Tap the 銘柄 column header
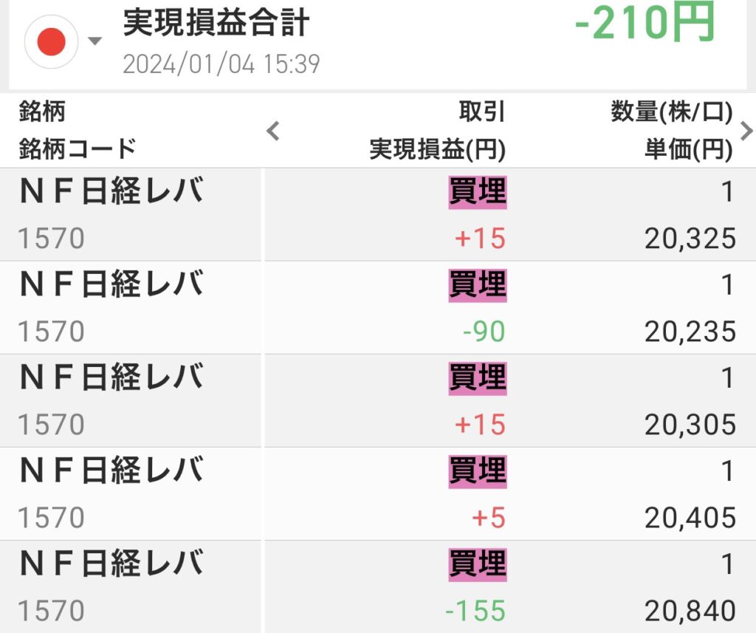Screen dimensions: 756x633 coord(42,112)
